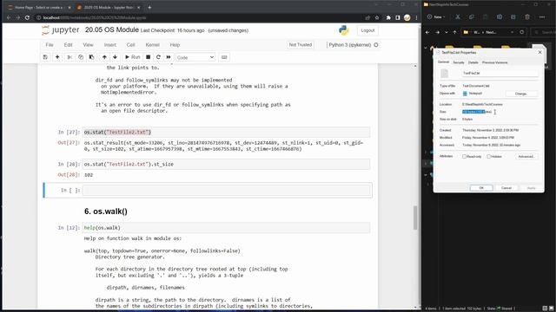Restart and run all with fast-forward icon
This screenshot has height=312, width=556.
coord(169,57)
